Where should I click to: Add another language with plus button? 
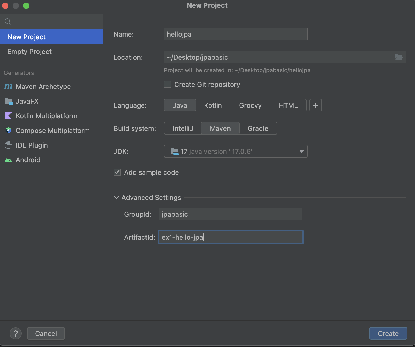[316, 105]
